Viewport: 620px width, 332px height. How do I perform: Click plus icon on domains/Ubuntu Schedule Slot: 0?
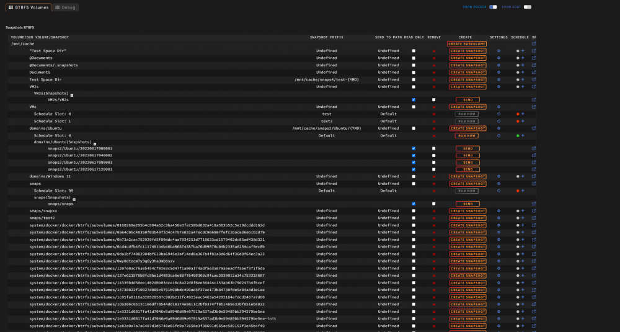coord(523,136)
